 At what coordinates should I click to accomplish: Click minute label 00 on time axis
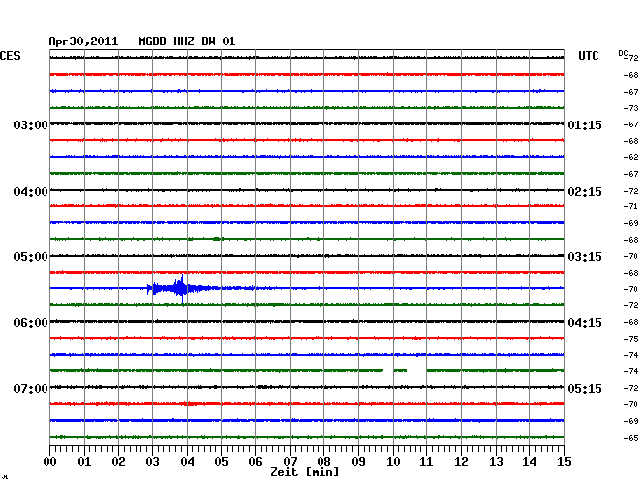pos(50,461)
